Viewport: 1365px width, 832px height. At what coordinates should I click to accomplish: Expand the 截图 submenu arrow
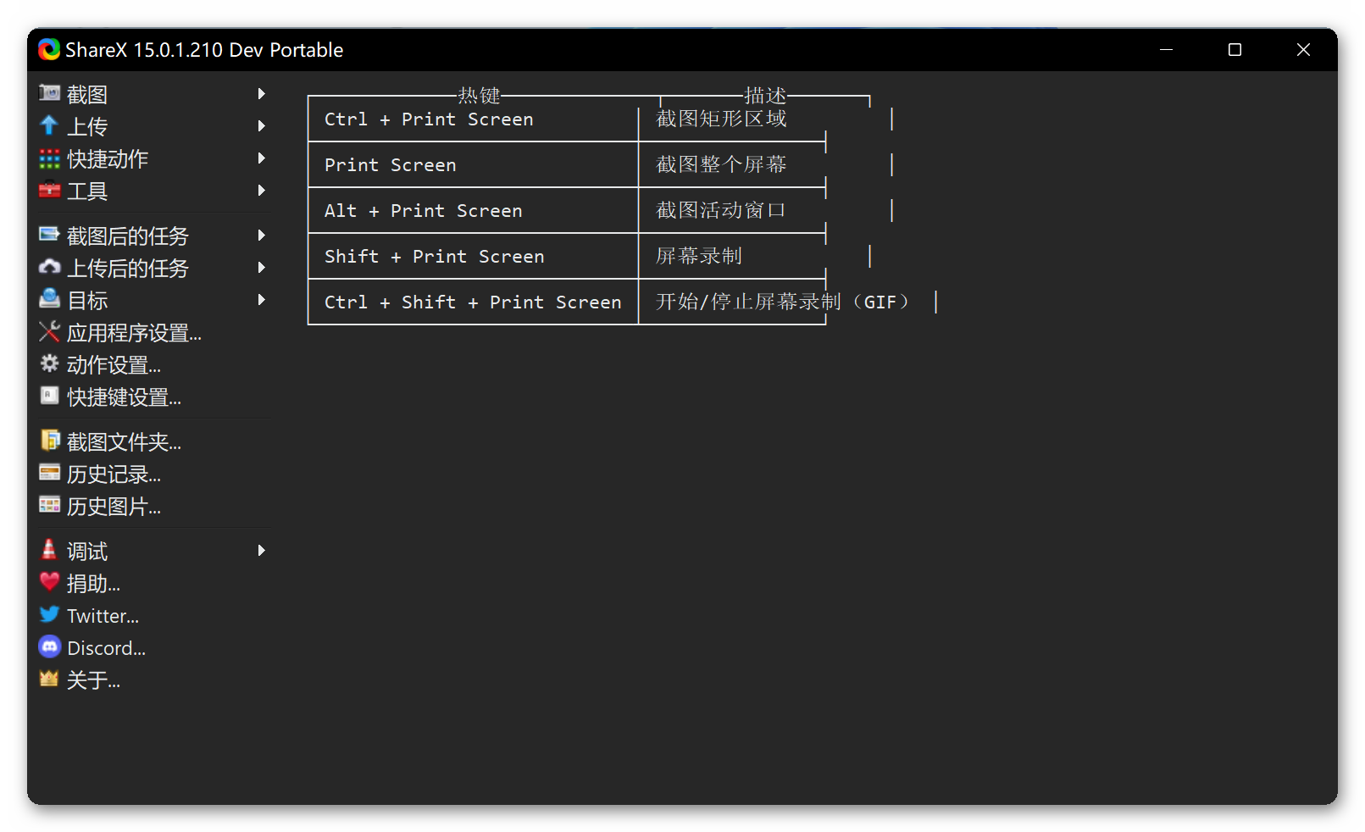pyautogui.click(x=262, y=93)
